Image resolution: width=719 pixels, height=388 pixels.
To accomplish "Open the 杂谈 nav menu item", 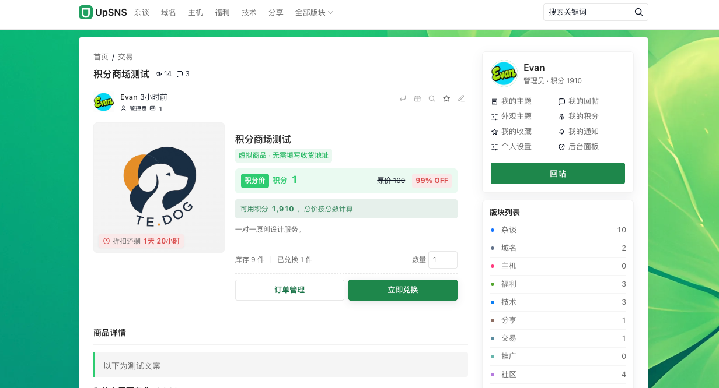I will 142,12.
